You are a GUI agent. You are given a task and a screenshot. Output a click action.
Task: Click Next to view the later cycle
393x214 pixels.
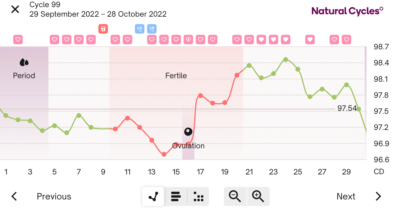click(x=346, y=196)
